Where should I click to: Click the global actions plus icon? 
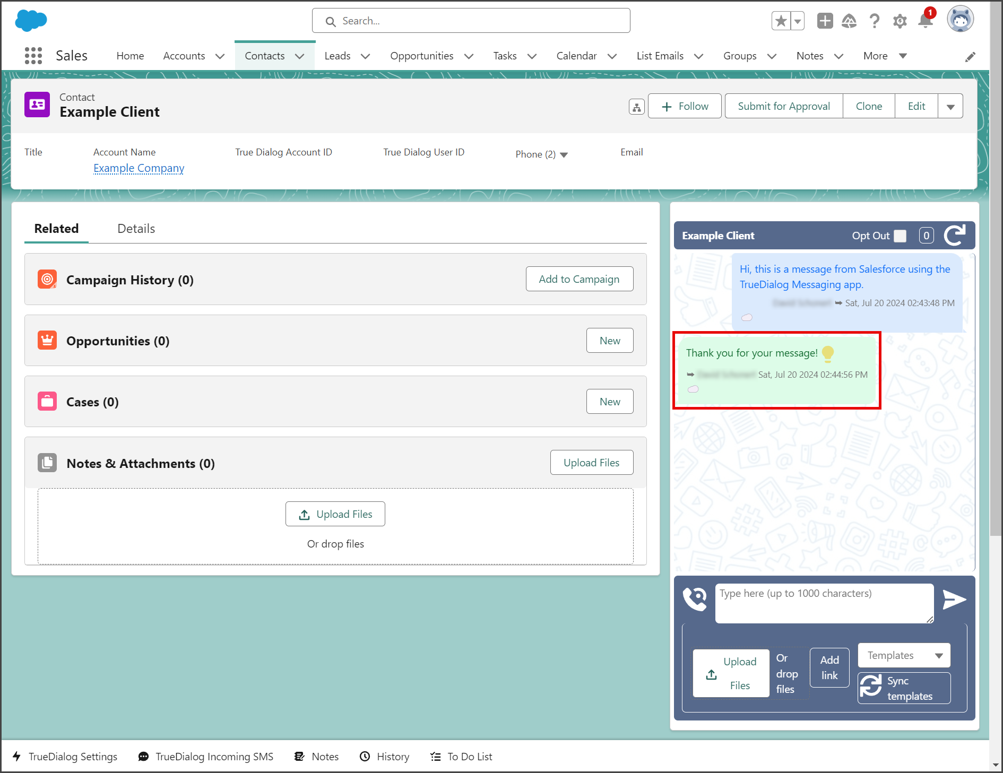(x=825, y=21)
